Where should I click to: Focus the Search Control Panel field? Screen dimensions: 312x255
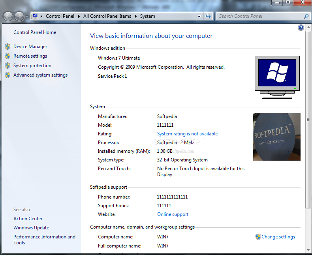pyautogui.click(x=260, y=16)
